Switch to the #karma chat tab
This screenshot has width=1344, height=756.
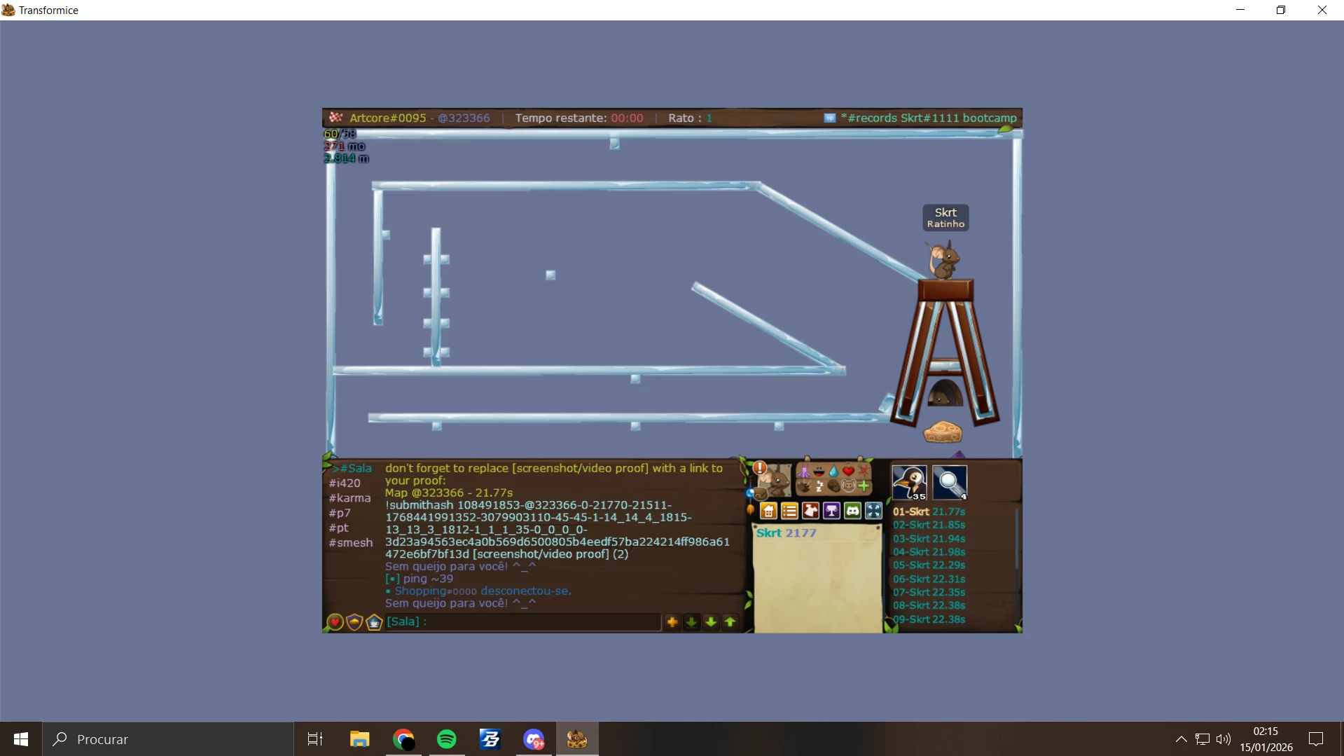click(349, 498)
